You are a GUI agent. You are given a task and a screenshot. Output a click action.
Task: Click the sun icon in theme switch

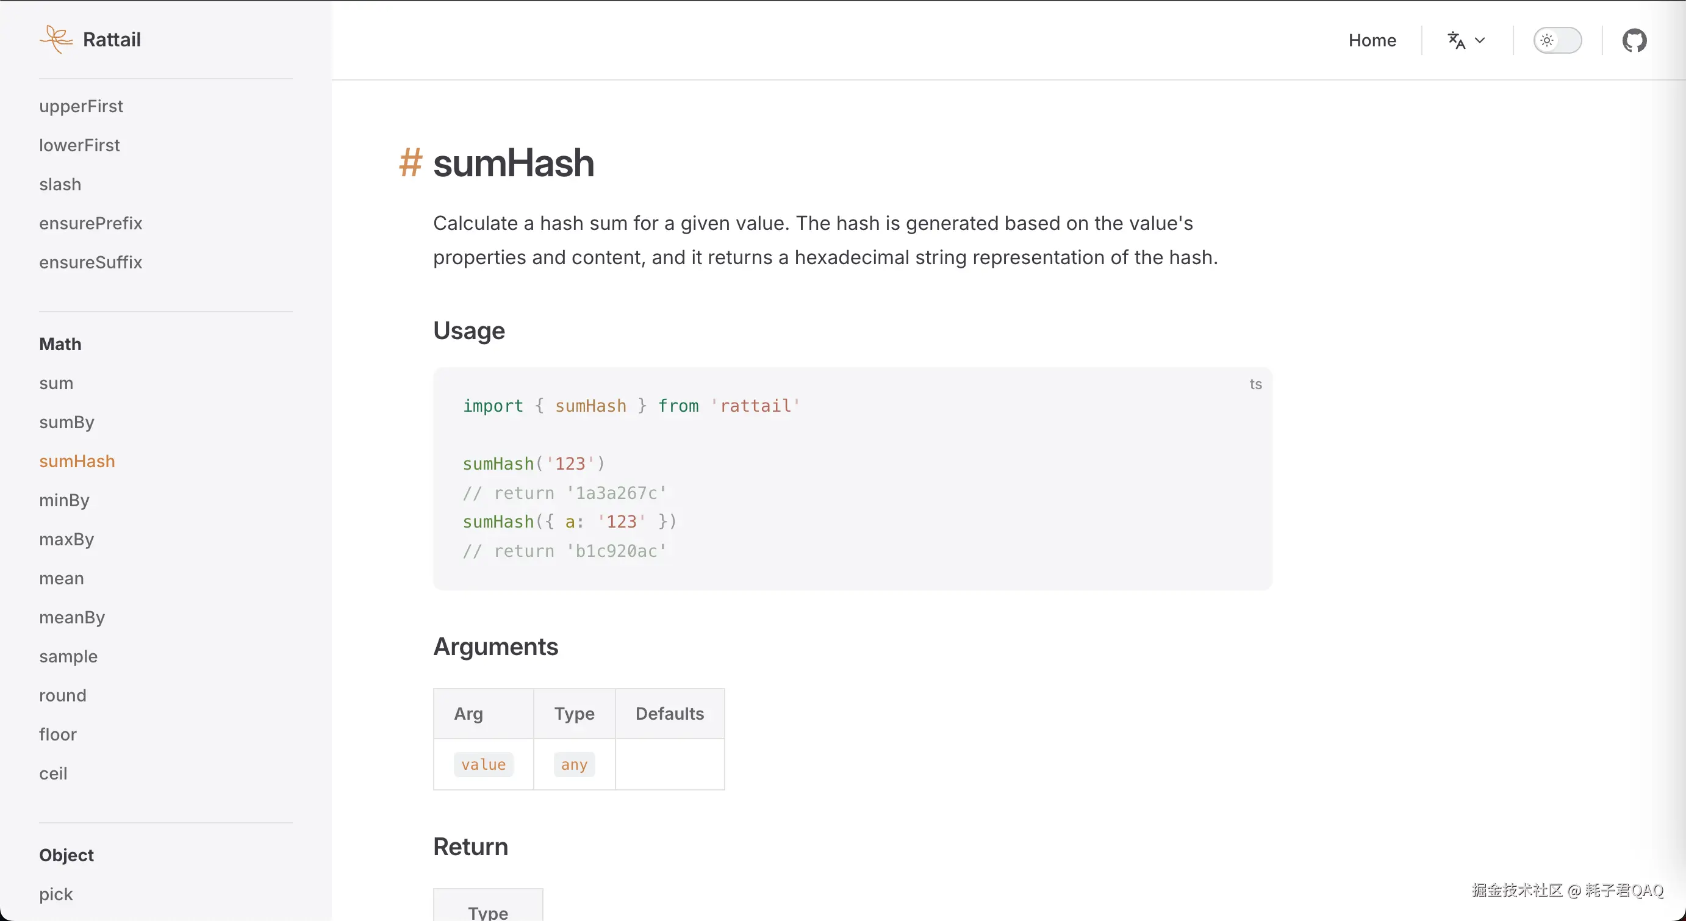[x=1546, y=41]
